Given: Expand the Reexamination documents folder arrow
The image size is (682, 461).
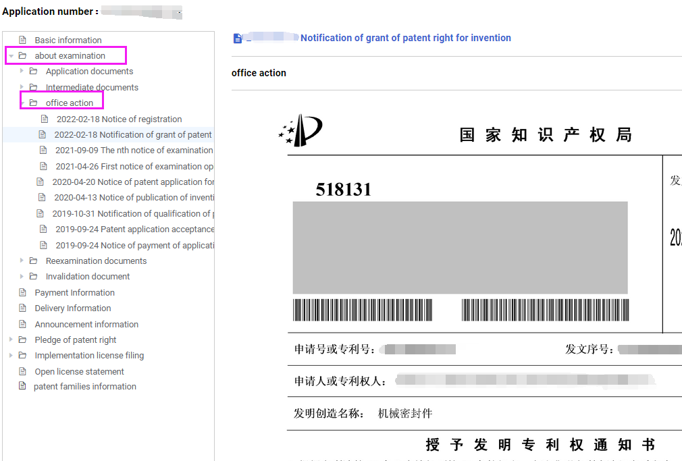Looking at the screenshot, I should [22, 260].
